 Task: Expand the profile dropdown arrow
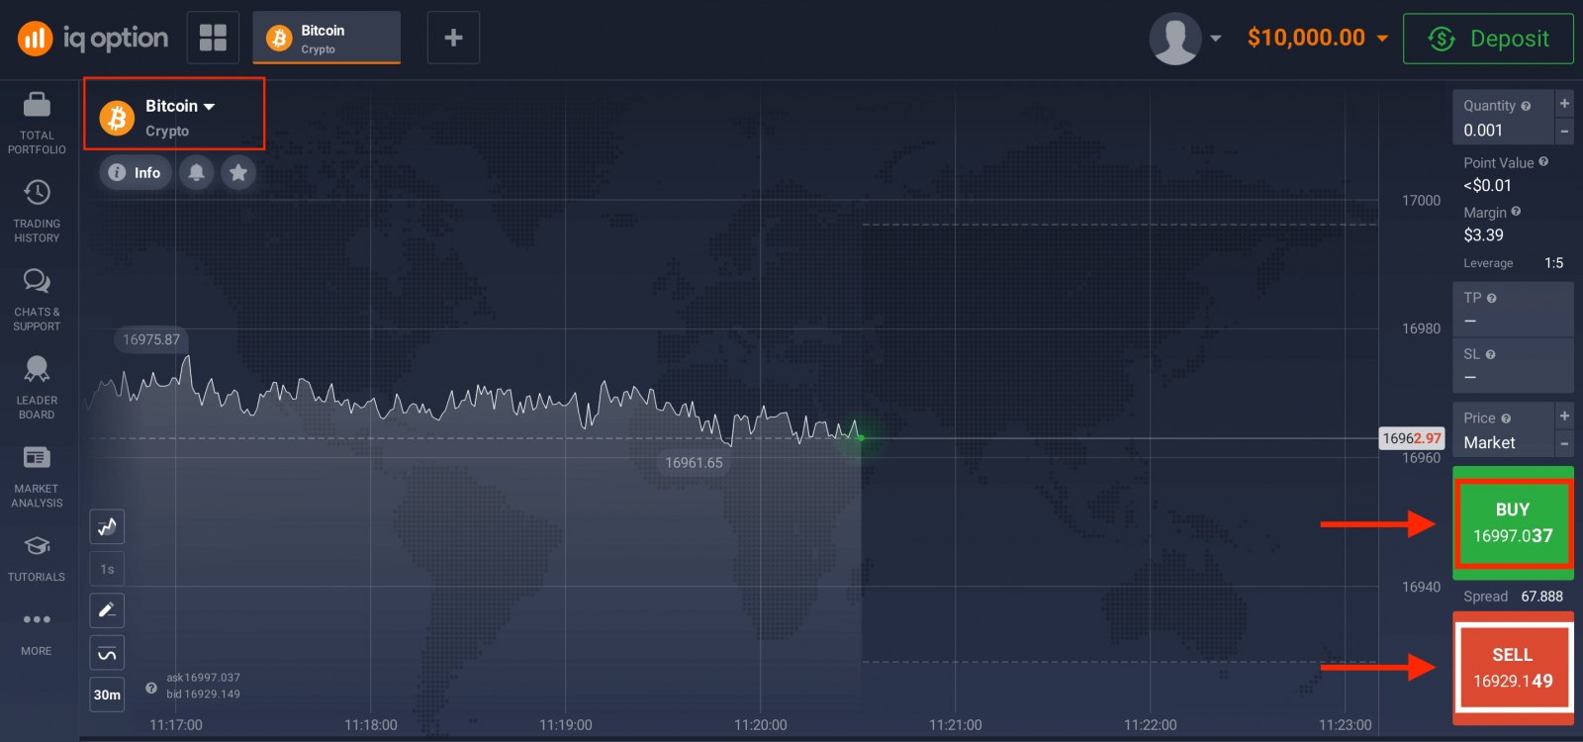(1216, 39)
